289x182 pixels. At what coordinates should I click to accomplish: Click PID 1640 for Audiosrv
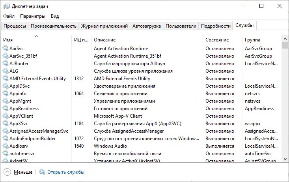click(x=79, y=146)
